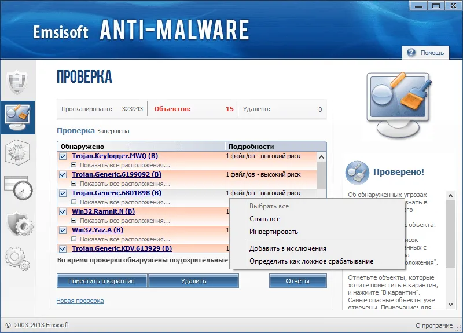This screenshot has width=463, height=333.
Task: Choose Выбрать всё in context menu
Action: [317, 206]
